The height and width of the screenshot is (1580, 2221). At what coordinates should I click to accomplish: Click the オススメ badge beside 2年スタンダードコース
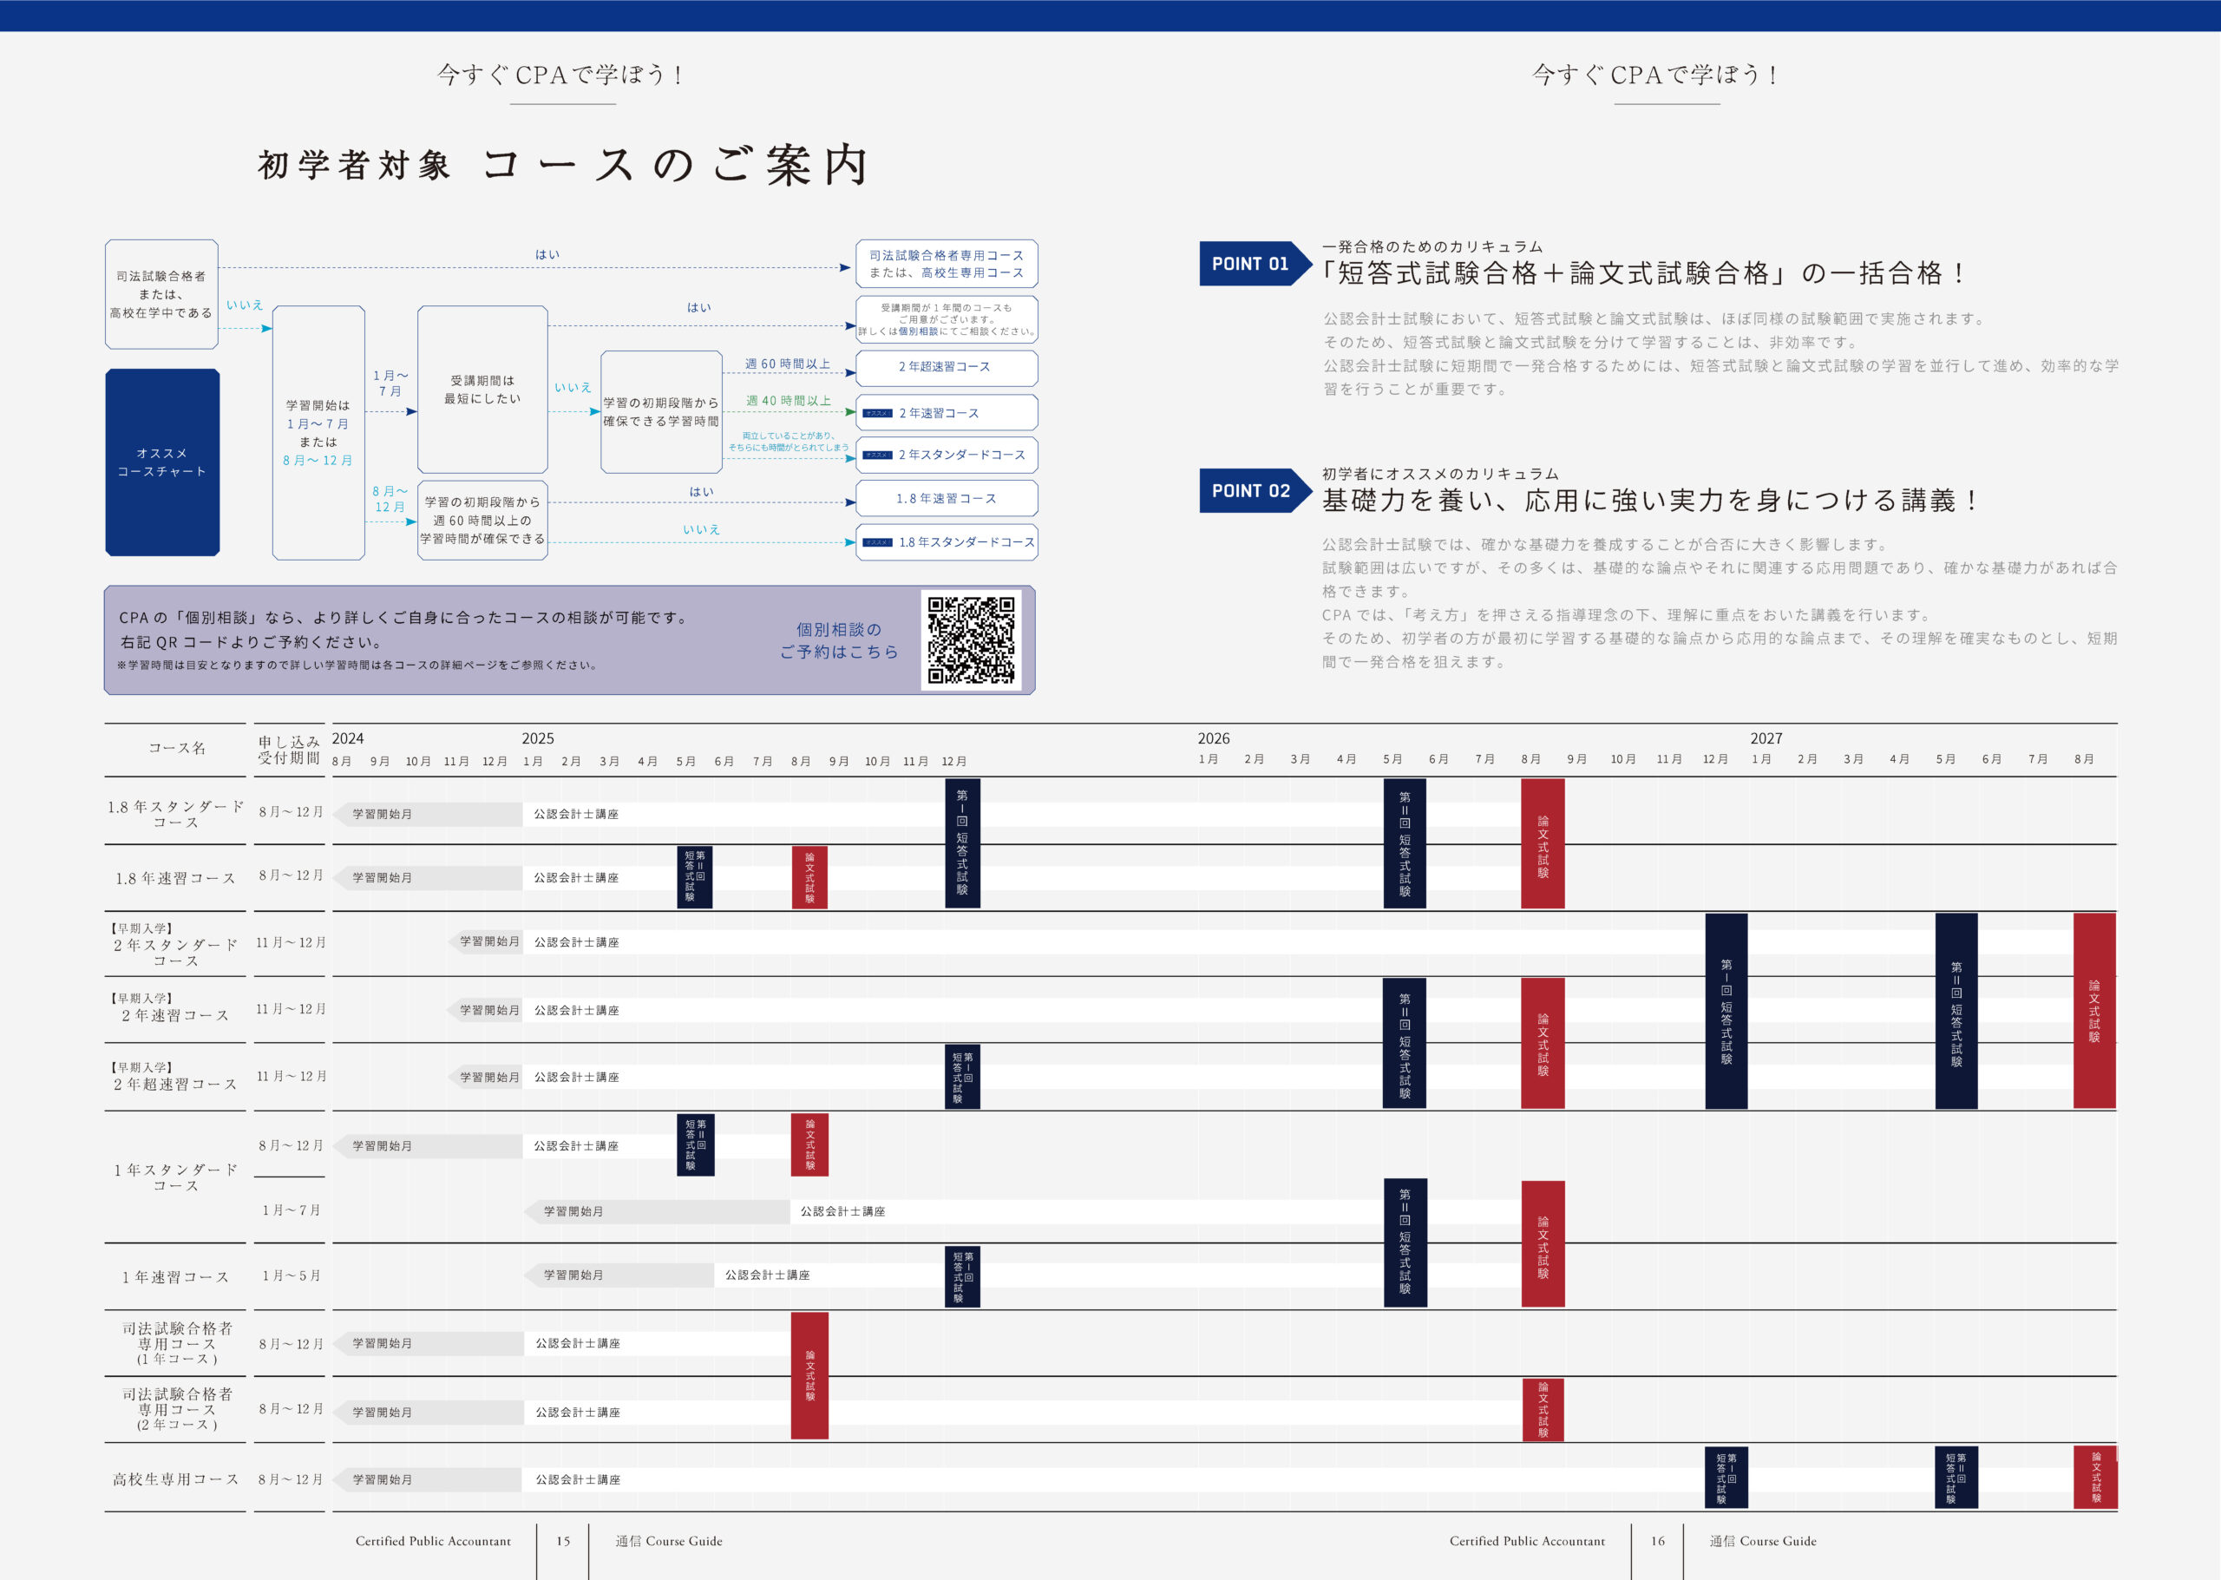tap(877, 455)
